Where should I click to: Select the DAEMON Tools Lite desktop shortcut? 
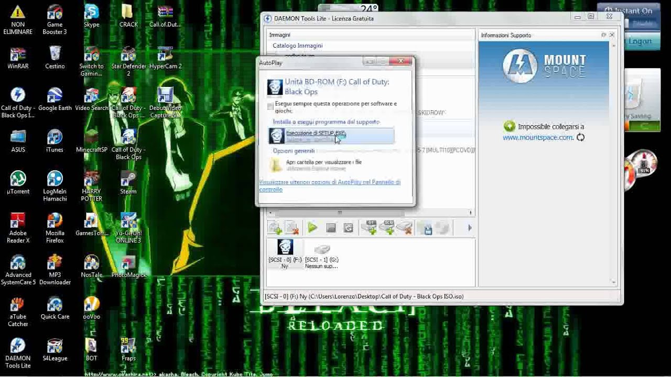18,353
